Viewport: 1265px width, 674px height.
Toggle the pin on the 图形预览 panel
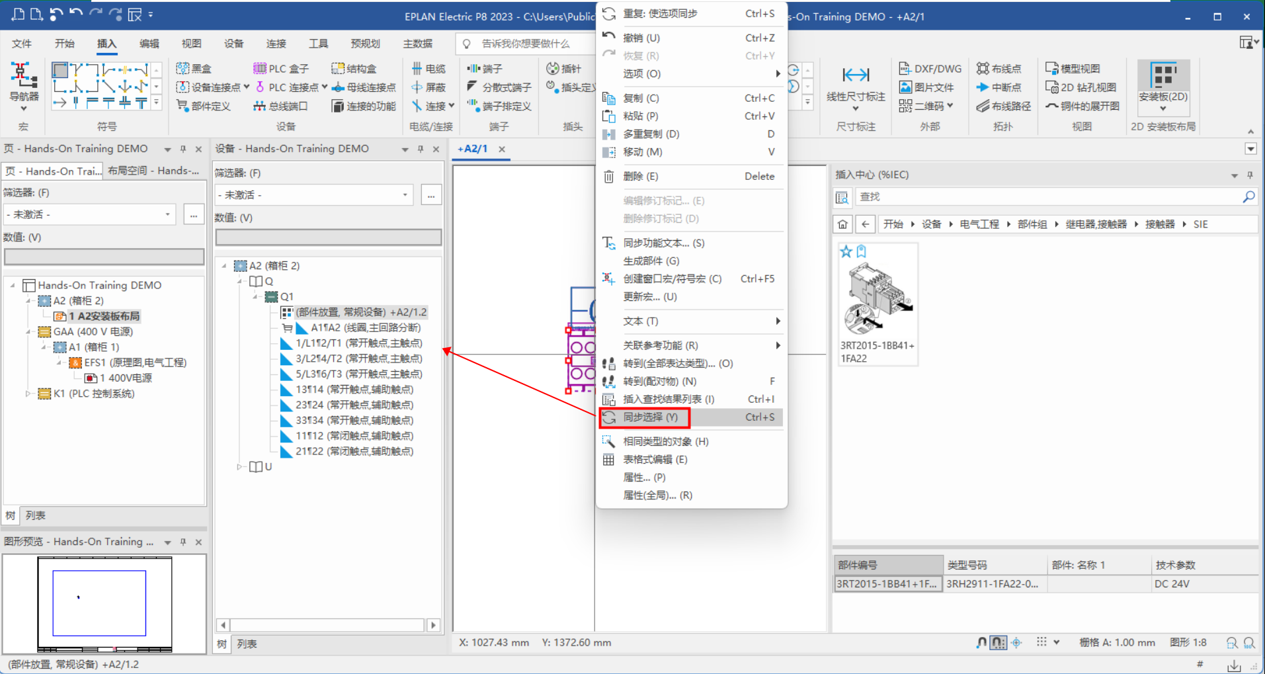(183, 542)
